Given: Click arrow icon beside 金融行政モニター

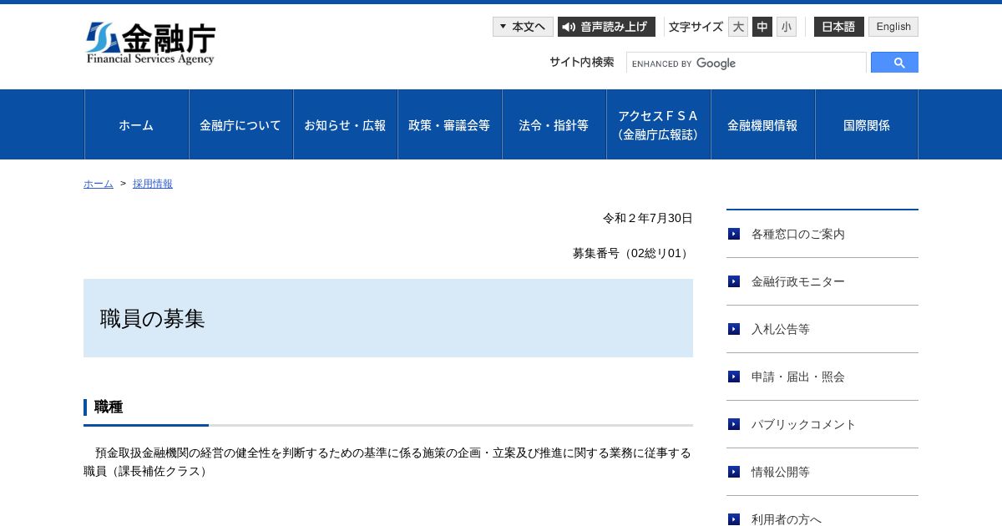Looking at the screenshot, I should point(734,281).
